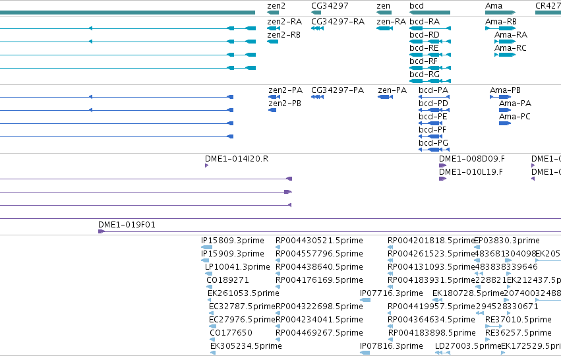The width and height of the screenshot is (561, 356).
Task: Click the Ama-PC protein label
Action: [x=515, y=117]
